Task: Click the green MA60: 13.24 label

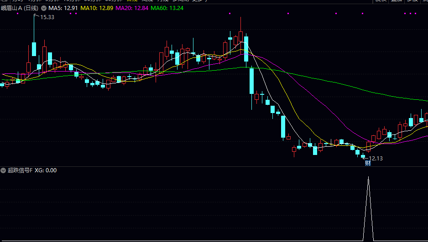Action: pyautogui.click(x=167, y=8)
